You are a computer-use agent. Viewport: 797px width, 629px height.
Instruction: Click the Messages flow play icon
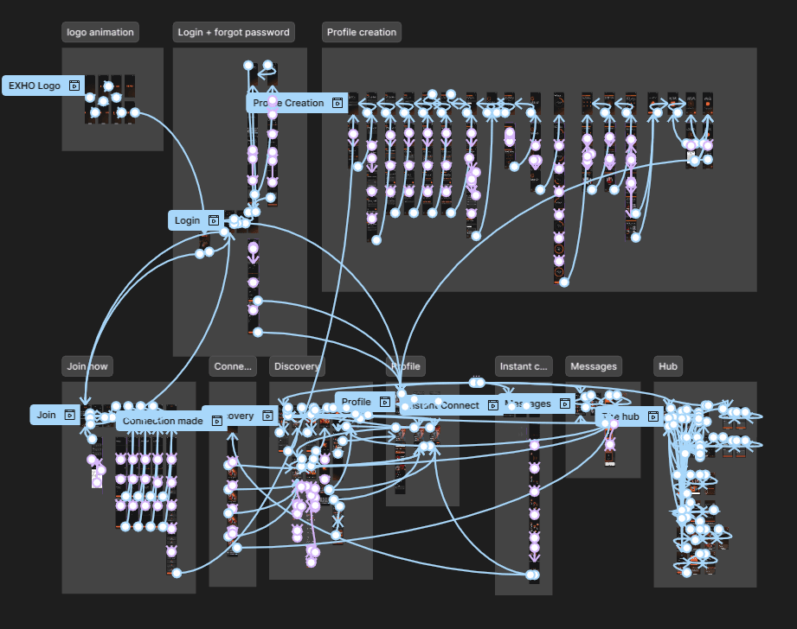coord(564,403)
